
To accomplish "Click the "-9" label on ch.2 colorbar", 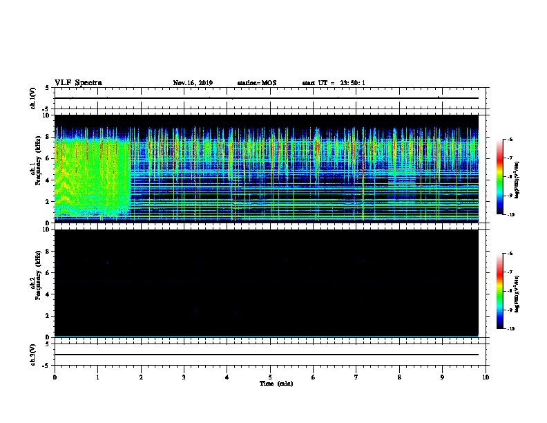I will 510,310.
